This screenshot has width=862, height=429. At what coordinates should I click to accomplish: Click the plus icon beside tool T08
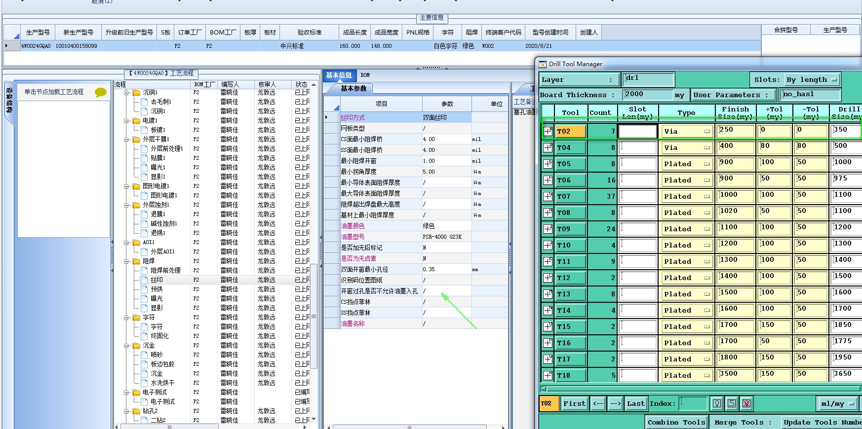[548, 213]
